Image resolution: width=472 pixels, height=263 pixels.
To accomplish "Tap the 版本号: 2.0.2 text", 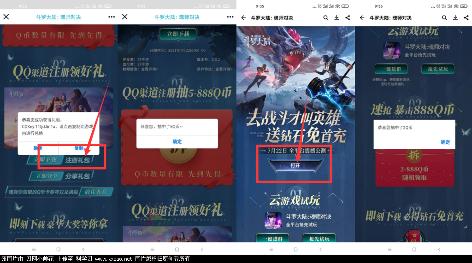I will [208, 59].
